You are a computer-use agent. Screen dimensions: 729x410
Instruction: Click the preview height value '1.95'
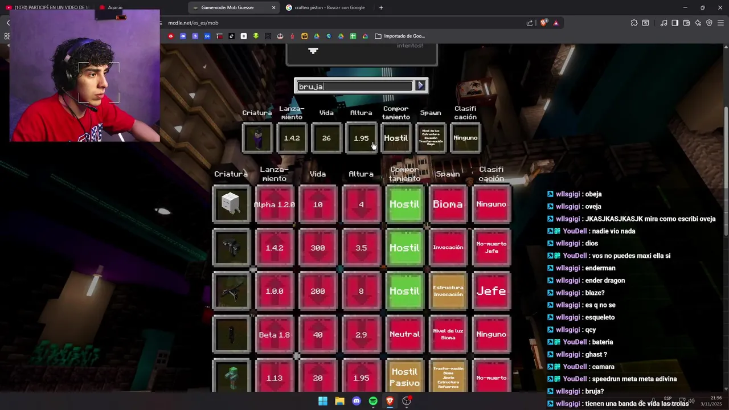(361, 138)
